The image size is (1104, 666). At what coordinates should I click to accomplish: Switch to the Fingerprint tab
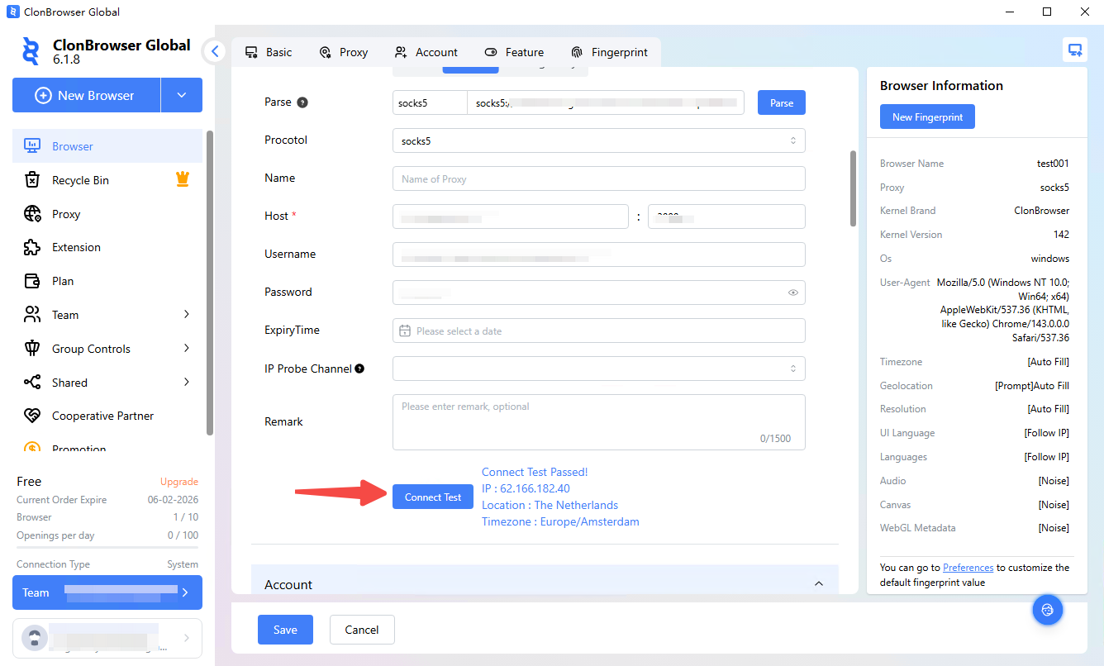click(x=610, y=52)
